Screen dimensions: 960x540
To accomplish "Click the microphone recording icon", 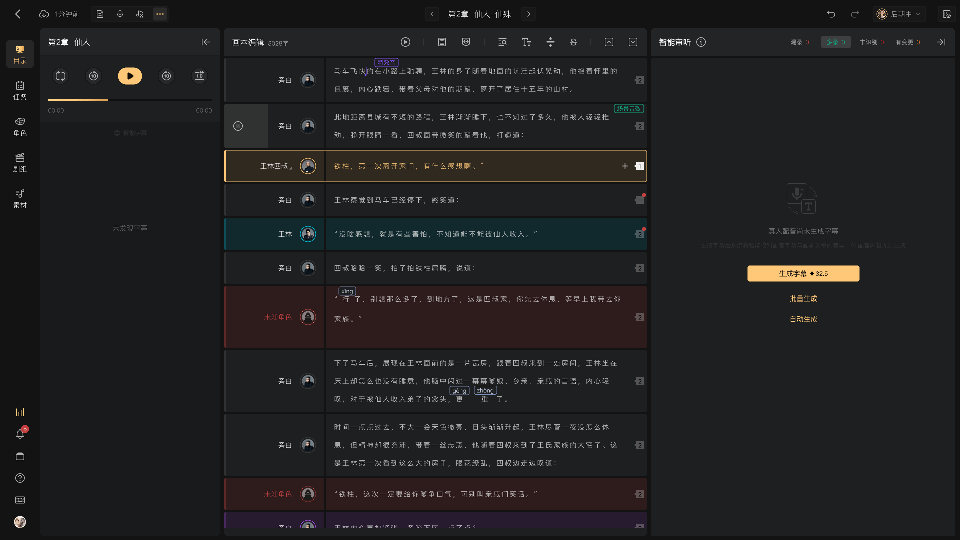I will (120, 14).
